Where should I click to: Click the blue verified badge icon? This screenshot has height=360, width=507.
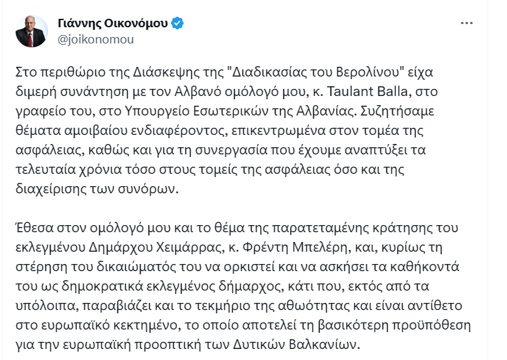177,23
